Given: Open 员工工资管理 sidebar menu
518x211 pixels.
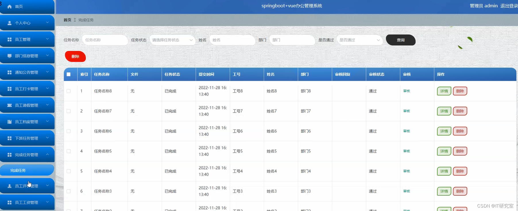Looking at the screenshot, I should click(x=27, y=202).
